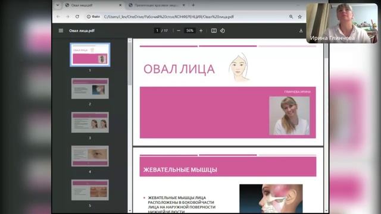
Task: Click the scroll down arrow of thumbnail panel
Action: pyautogui.click(x=130, y=210)
